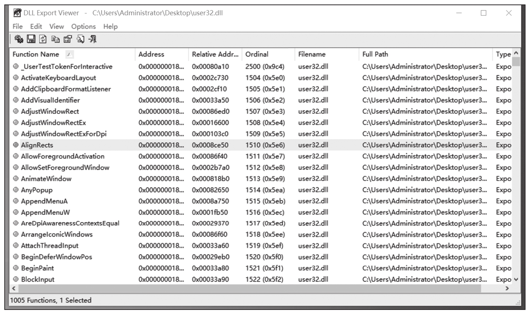Click the icon beside AppendMenuW

pyautogui.click(x=16, y=212)
